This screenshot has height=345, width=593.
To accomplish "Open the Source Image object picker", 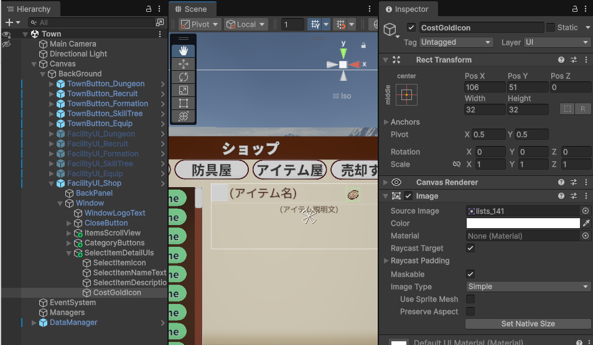I will (x=586, y=211).
